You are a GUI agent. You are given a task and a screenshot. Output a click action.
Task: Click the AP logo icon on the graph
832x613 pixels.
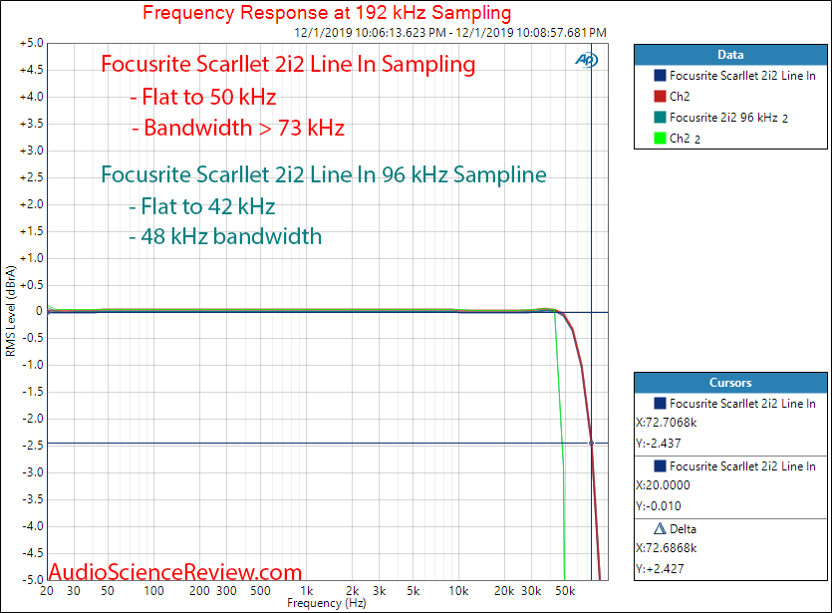(586, 60)
